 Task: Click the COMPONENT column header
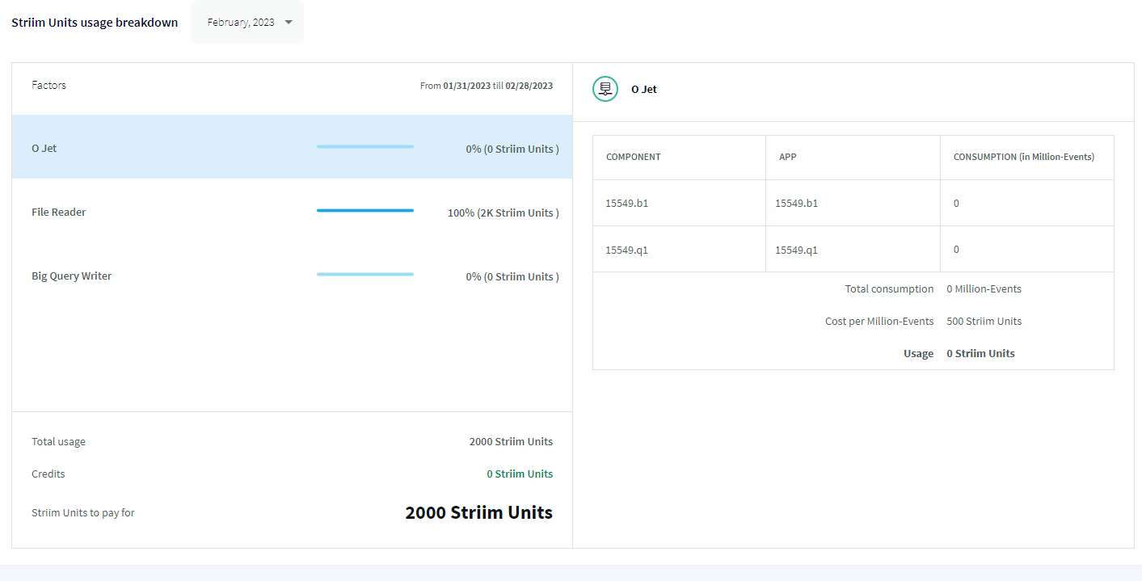click(x=634, y=157)
